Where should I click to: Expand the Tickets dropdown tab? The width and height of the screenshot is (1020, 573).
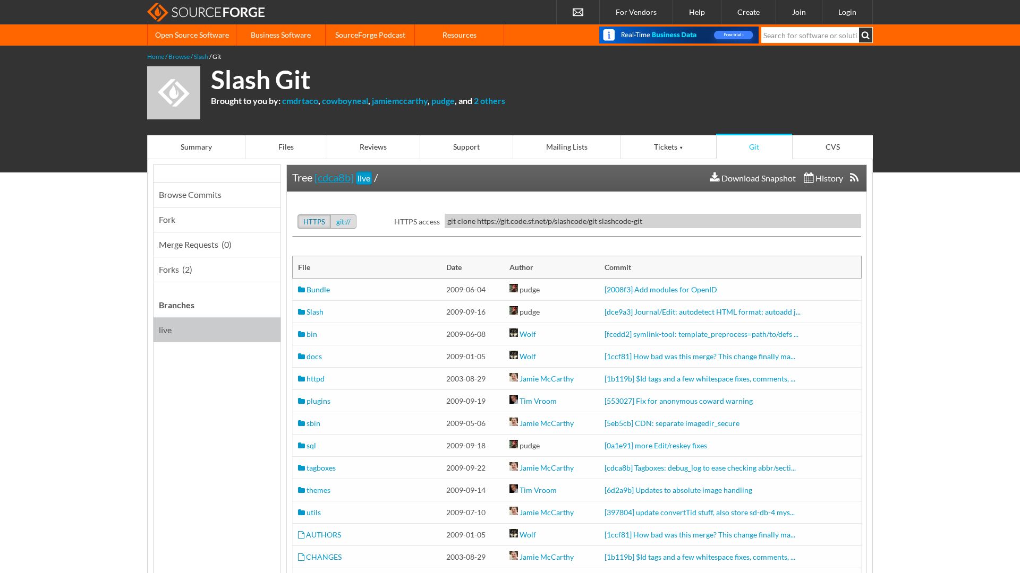click(668, 147)
